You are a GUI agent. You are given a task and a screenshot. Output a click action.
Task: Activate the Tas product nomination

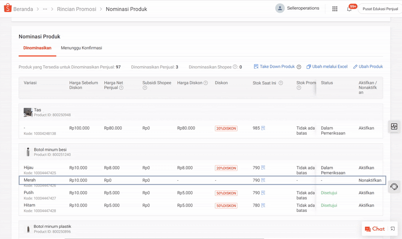[366, 128]
